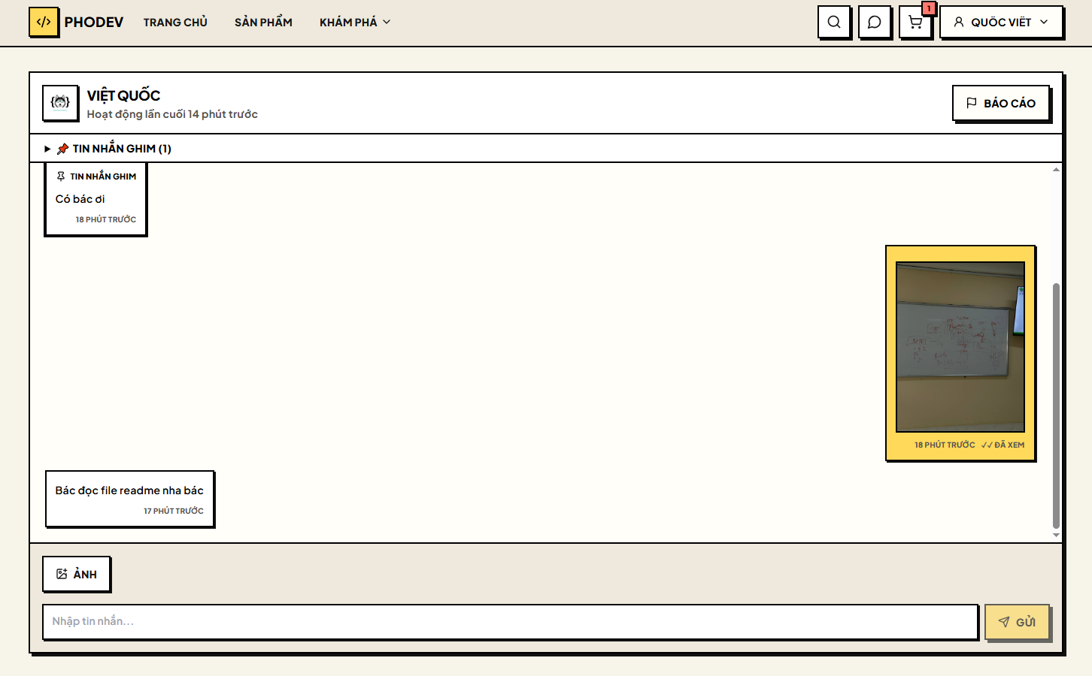Click the 'Việt Quốc' chat name
The height and width of the screenshot is (676, 1092).
point(123,95)
